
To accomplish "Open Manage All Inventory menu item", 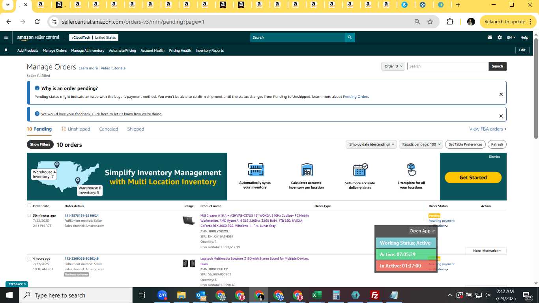I will [88, 50].
